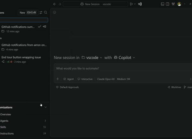Select the Worktree option

click(174, 87)
